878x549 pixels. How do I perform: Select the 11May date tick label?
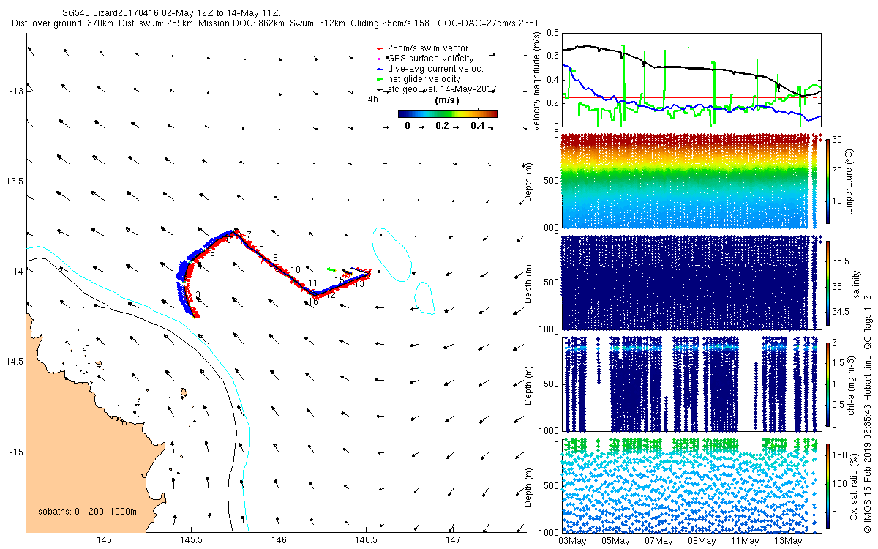745,541
